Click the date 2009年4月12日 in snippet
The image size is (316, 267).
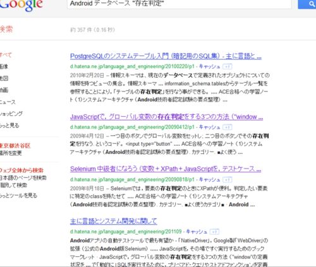coord(87,136)
